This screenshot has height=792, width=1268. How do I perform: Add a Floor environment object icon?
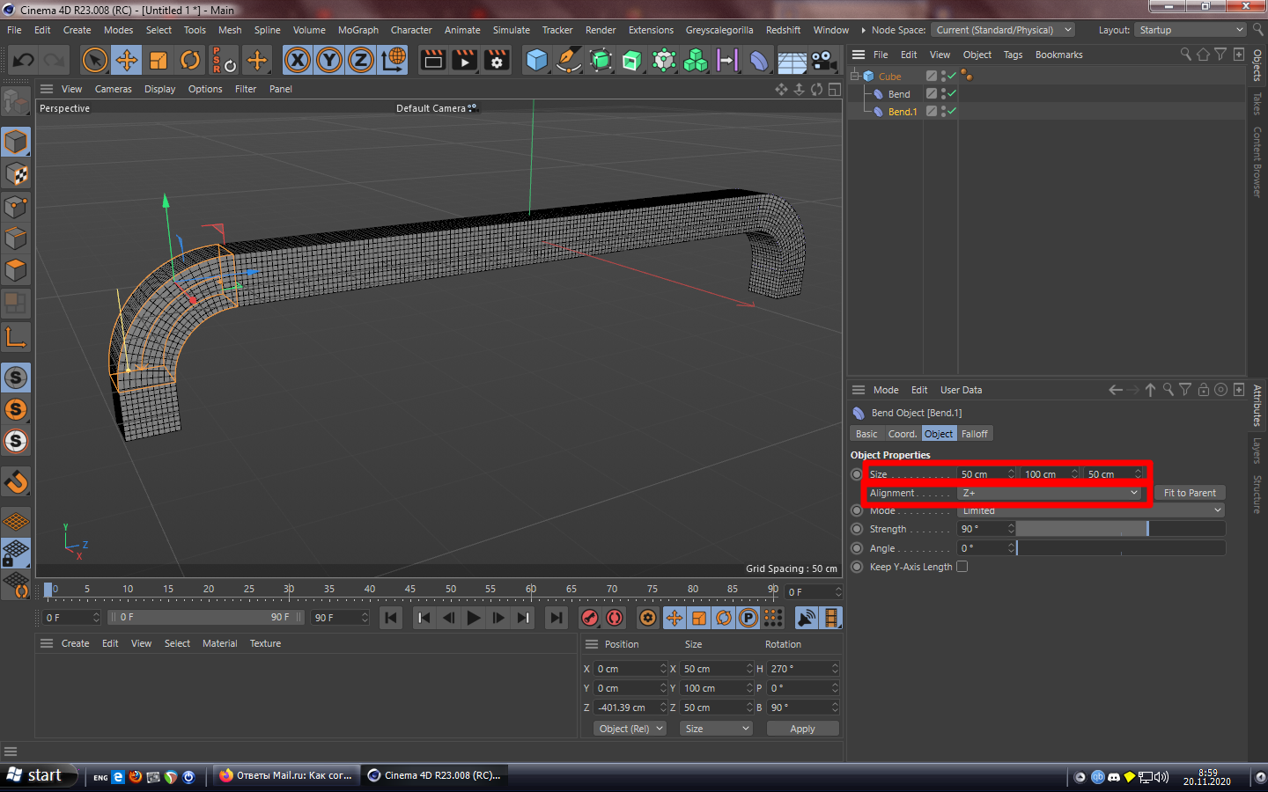[x=792, y=60]
